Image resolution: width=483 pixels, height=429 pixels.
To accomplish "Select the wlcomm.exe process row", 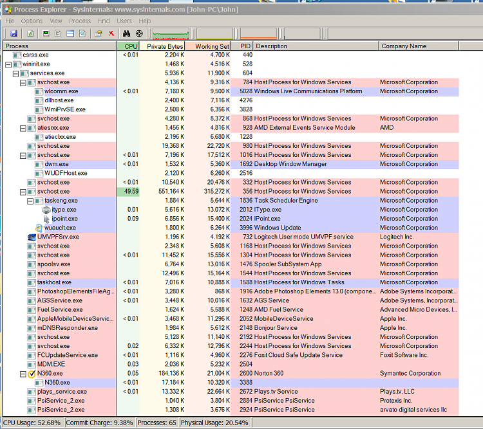I will [231, 91].
